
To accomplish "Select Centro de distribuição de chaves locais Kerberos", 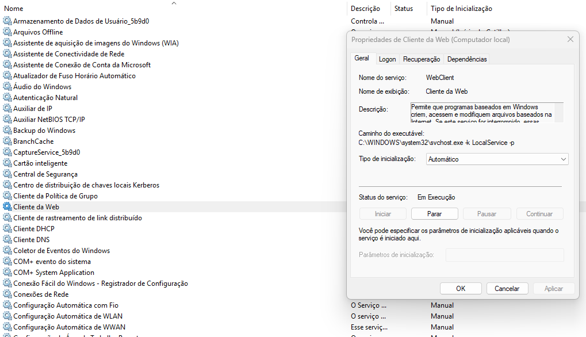I will coord(86,185).
